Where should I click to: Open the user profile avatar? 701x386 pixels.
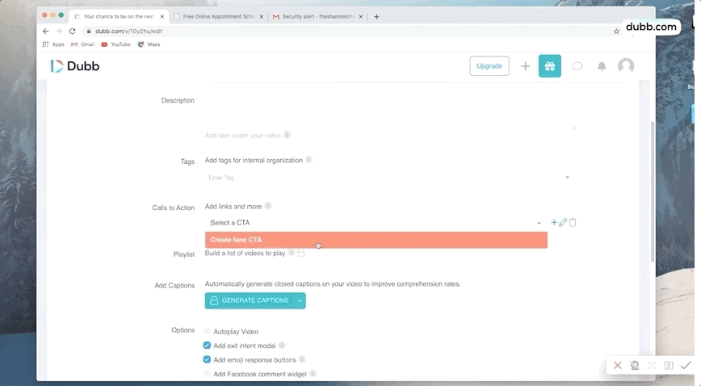coord(626,65)
